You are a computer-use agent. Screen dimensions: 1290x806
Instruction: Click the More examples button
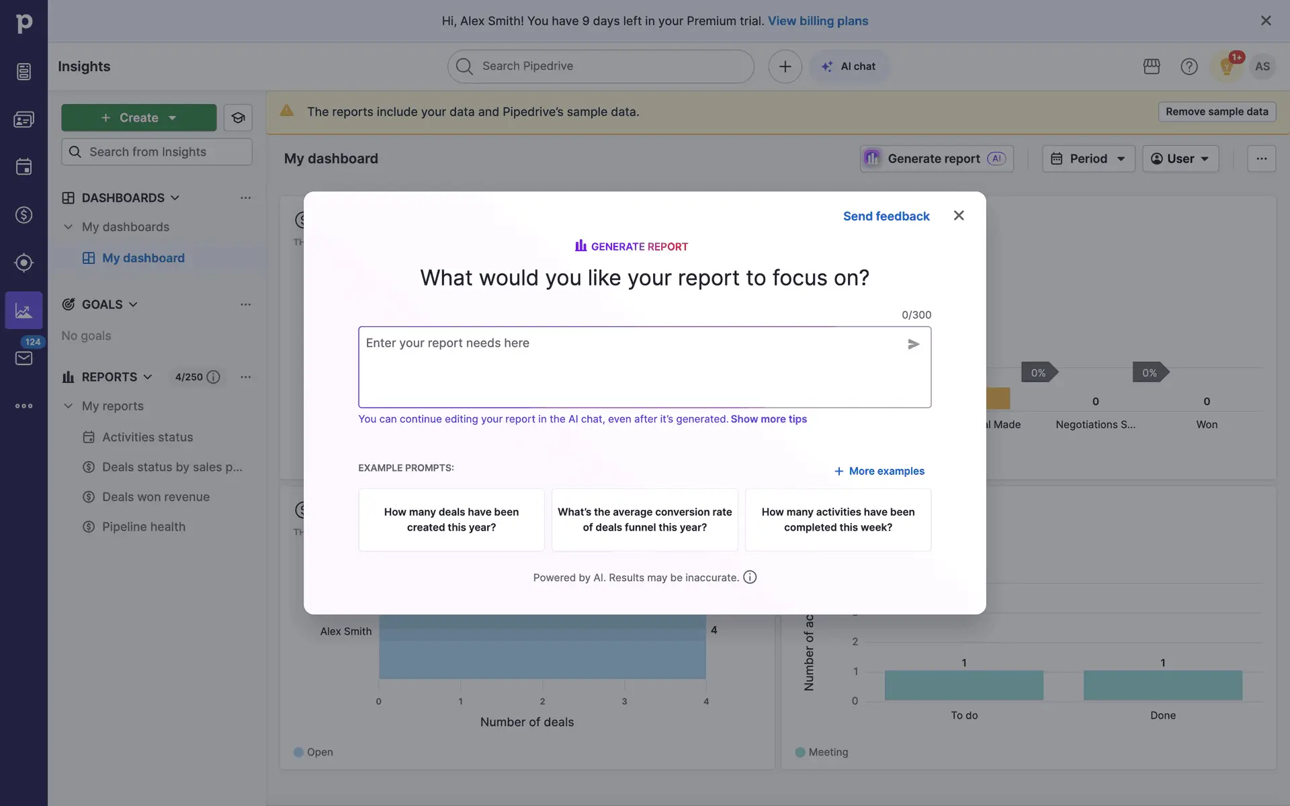click(879, 471)
